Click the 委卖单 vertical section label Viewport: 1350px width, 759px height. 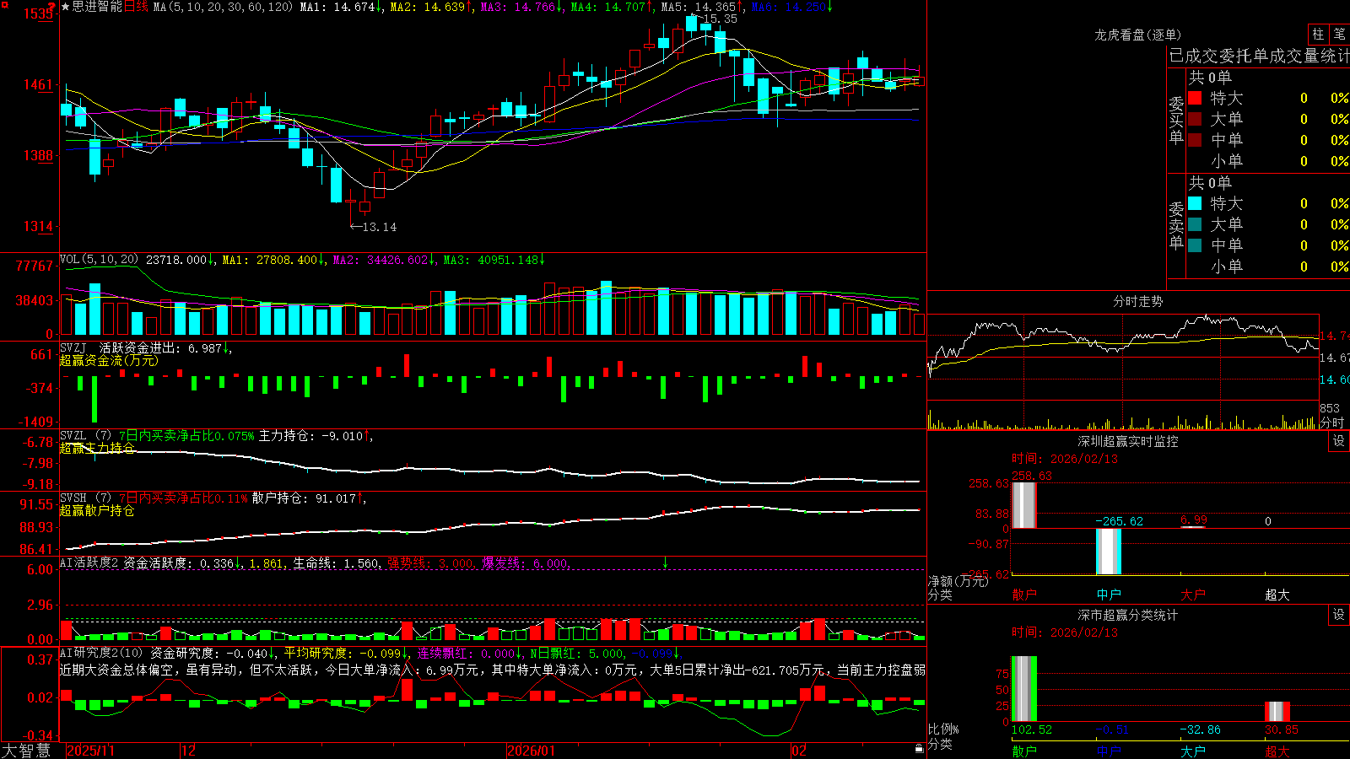pos(1176,225)
